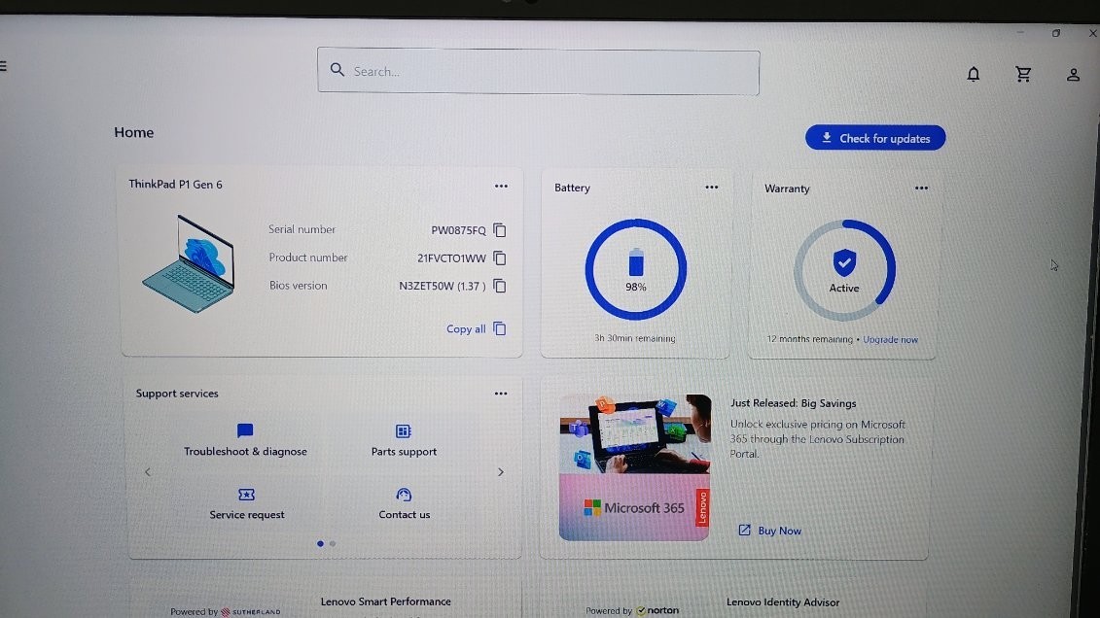
Task: Click Just Released: Big Savings heading
Action: (794, 403)
